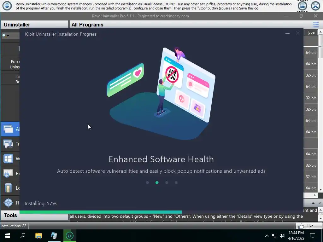This screenshot has height=242, width=323.
Task: Select the Uninstaller section header
Action: (34, 25)
